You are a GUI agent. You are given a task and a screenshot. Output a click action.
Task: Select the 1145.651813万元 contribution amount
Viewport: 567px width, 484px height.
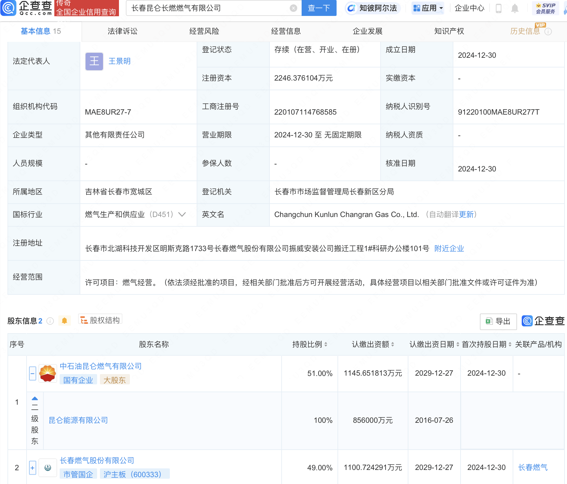click(373, 373)
